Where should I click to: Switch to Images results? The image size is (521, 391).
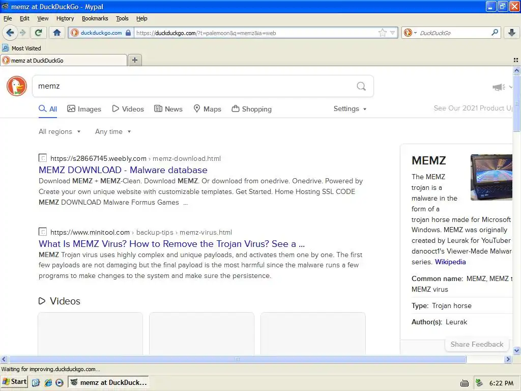[84, 109]
